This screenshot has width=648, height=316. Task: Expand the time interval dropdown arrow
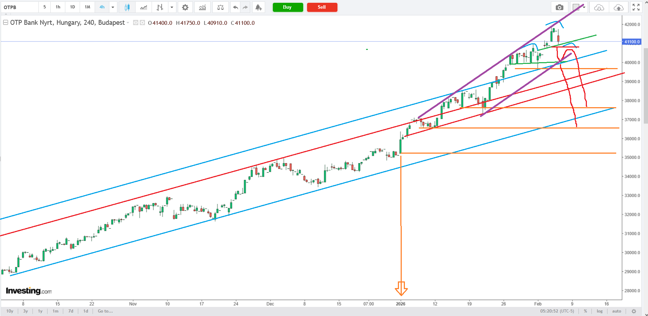[x=113, y=7]
